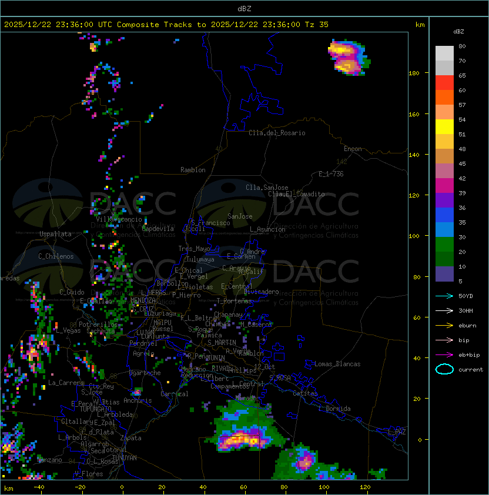The width and height of the screenshot is (489, 495).
Task: Click the 180 tick on the right axis
Action: pyautogui.click(x=414, y=73)
